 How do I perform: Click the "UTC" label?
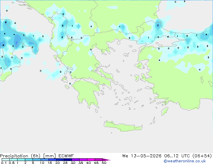[185, 156]
